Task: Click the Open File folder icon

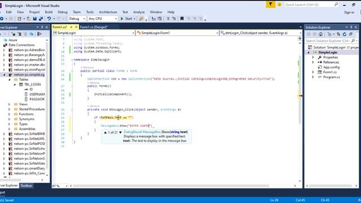Action: point(29,19)
